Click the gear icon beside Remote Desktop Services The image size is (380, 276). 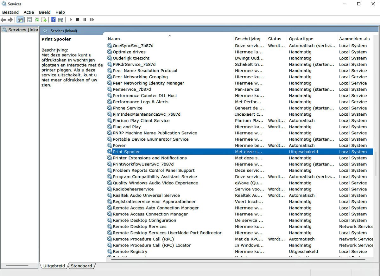point(110,227)
